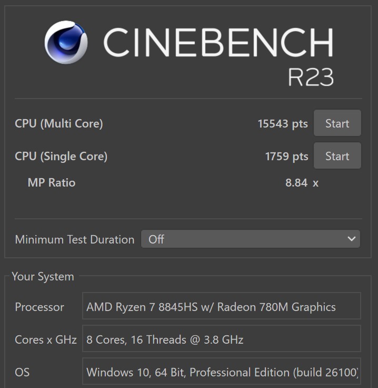Open the Minimum Test Duration dropdown
Image resolution: width=378 pixels, height=388 pixels.
pos(250,239)
